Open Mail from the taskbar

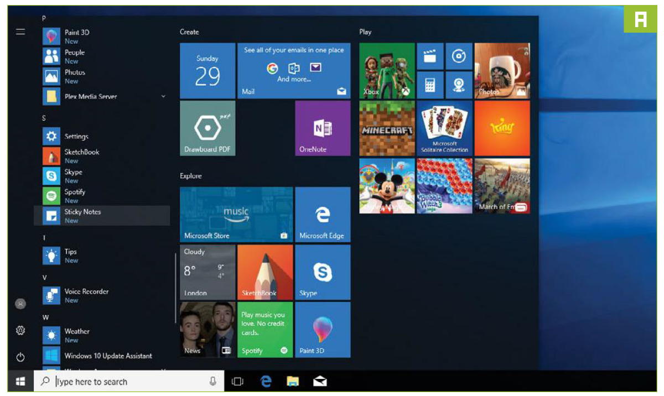pos(320,381)
